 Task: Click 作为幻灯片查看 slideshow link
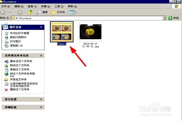coord(20,33)
